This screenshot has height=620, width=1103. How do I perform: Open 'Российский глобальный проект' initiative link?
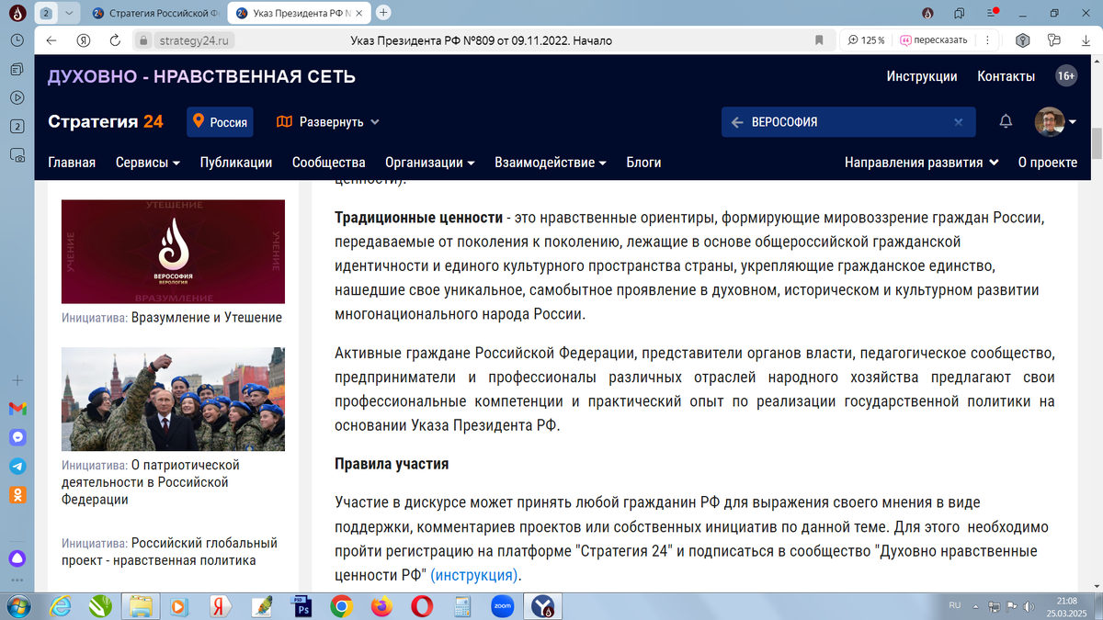click(169, 552)
